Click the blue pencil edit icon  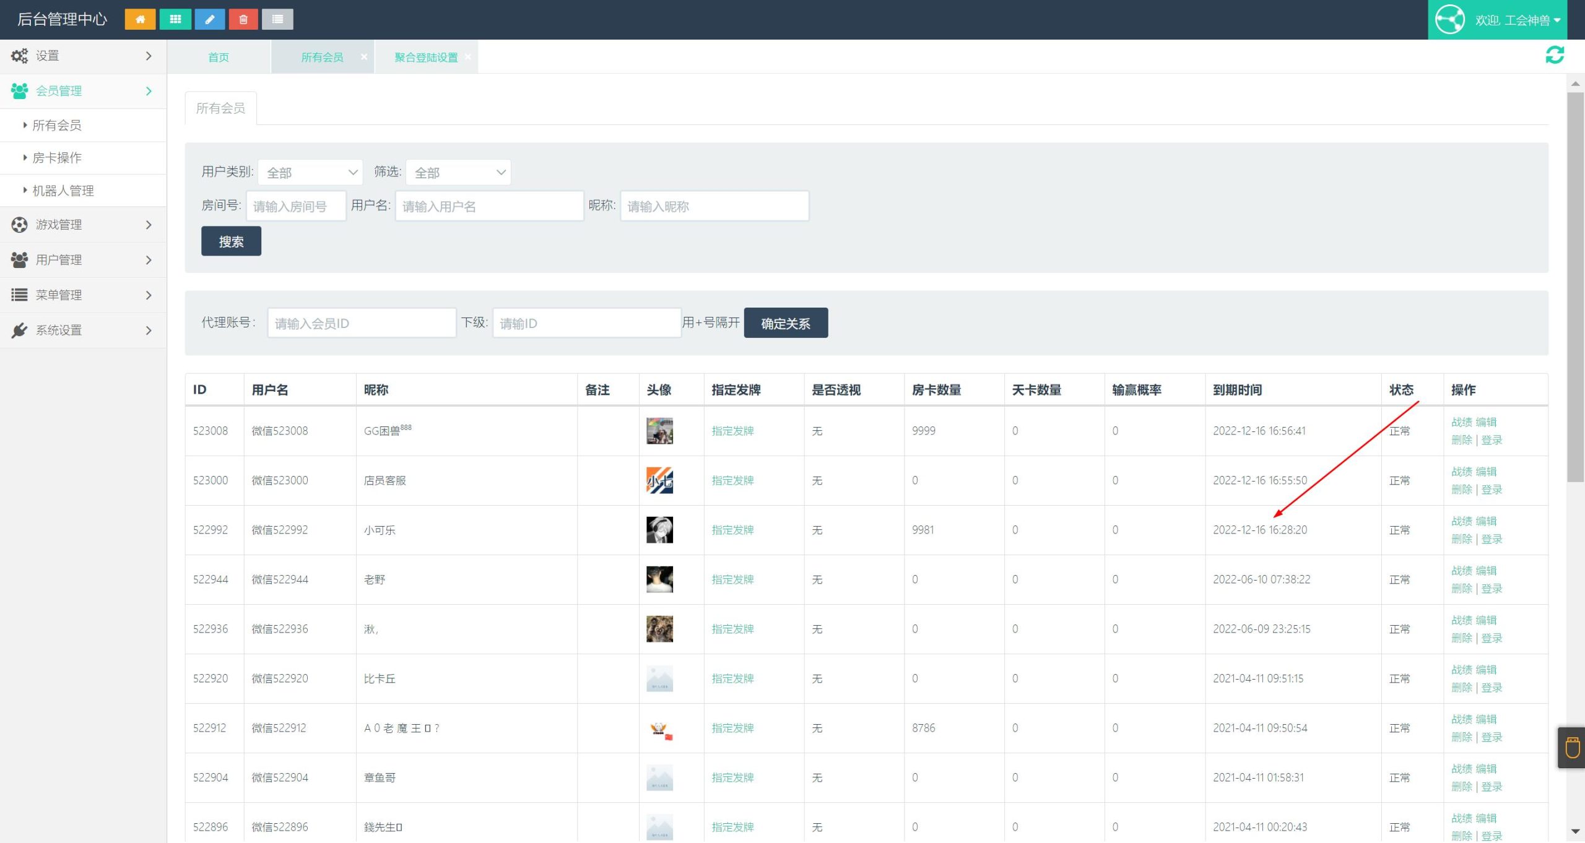[210, 19]
